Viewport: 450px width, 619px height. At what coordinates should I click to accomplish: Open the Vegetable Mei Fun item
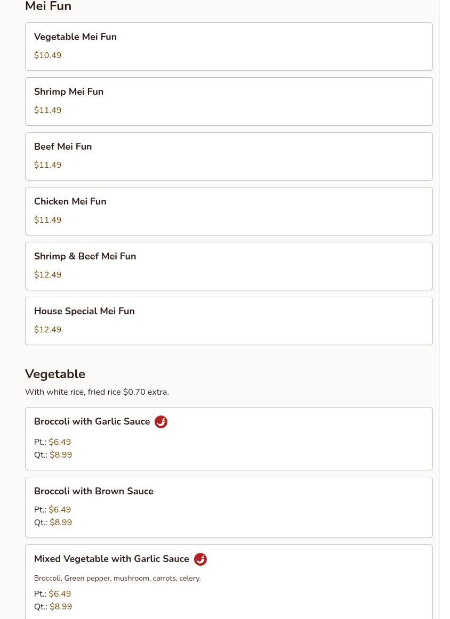228,46
